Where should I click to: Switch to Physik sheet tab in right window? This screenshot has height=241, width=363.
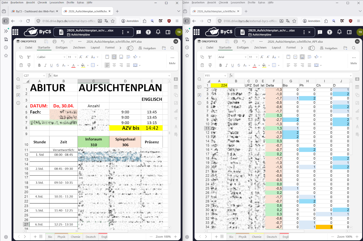(x=242, y=237)
